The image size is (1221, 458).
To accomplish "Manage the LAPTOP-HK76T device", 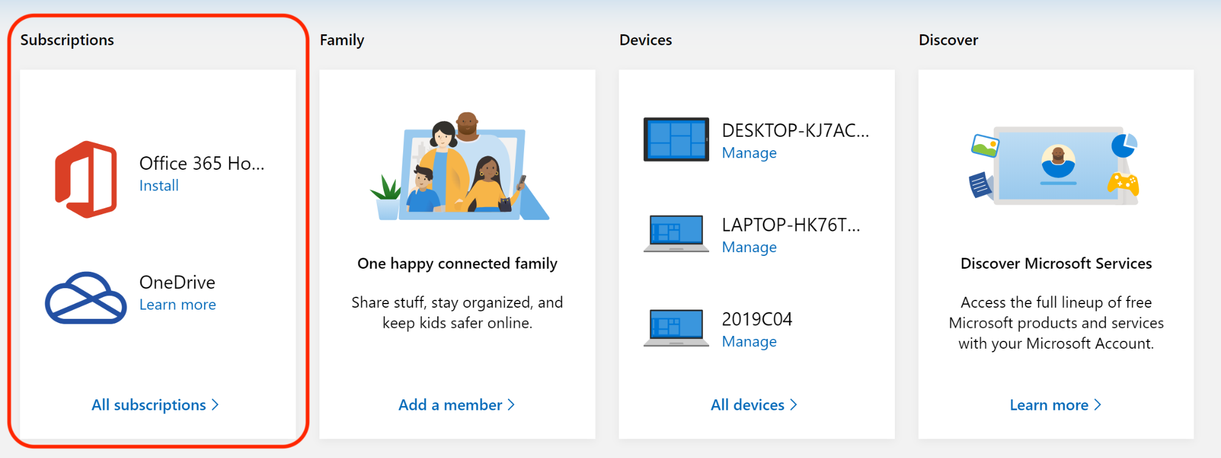I will tap(749, 247).
